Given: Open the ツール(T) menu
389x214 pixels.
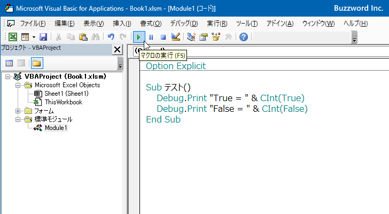Looking at the screenshot, I should tap(247, 24).
